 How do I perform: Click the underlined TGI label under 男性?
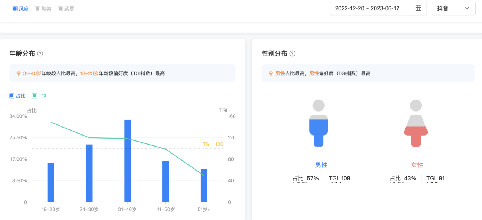click(334, 178)
